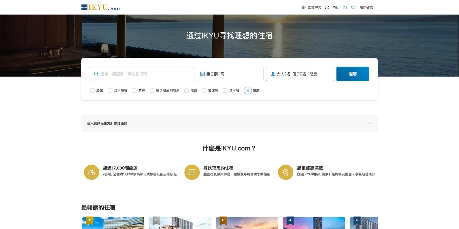Screen dimensions: 459x229
Task: Open the first ranked hotel thumbnail
Action: click(113, 223)
